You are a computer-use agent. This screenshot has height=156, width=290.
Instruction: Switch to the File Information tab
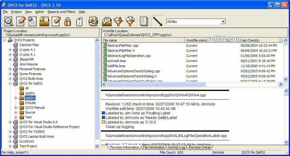click(x=153, y=147)
